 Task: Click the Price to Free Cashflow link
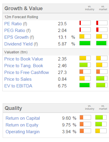[x=27, y=72]
